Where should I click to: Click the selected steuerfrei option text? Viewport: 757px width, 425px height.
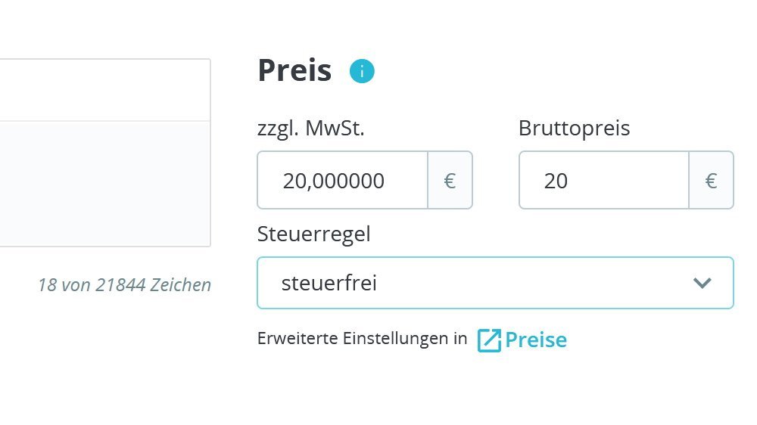coord(329,284)
